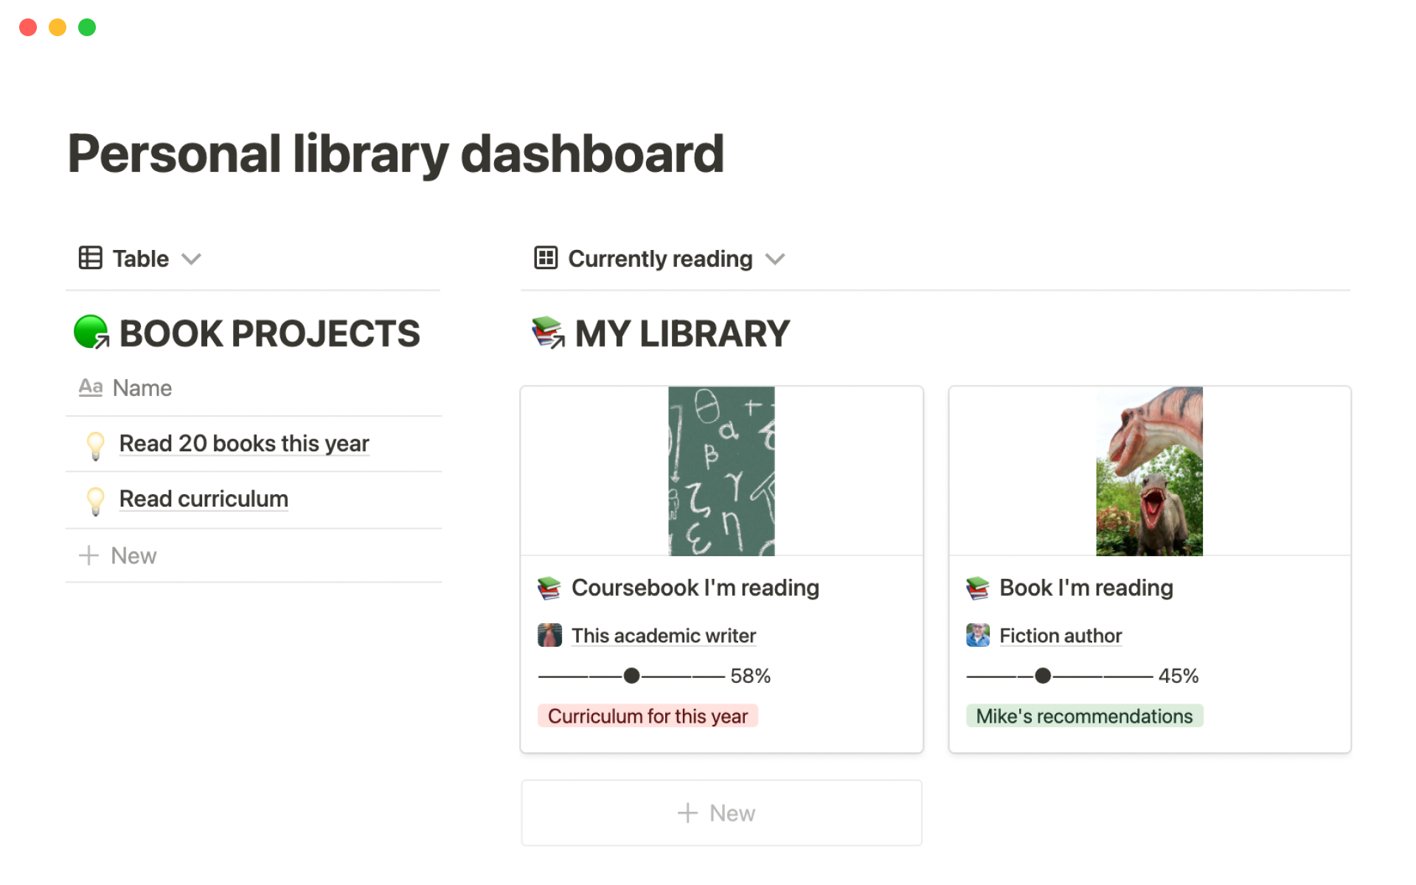The image size is (1416, 885).
Task: Click the 58% progress slider handle
Action: coord(632,676)
